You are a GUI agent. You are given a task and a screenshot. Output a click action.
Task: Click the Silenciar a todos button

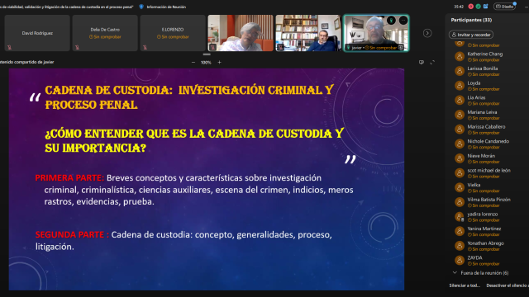click(465, 285)
